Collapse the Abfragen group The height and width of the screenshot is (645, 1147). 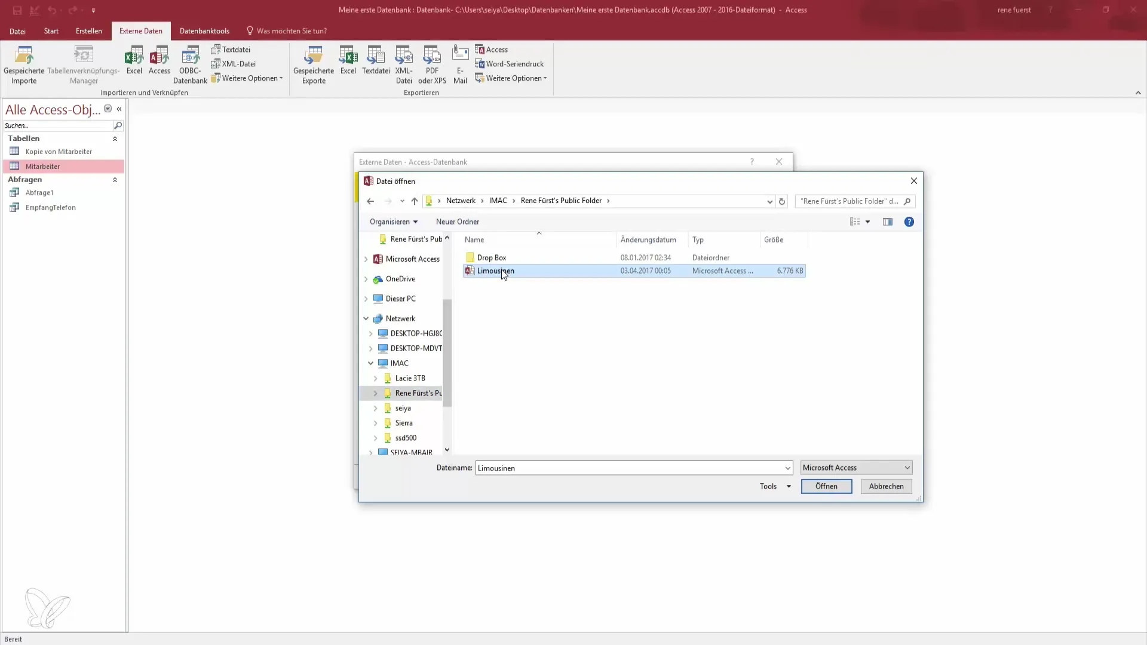click(x=115, y=180)
